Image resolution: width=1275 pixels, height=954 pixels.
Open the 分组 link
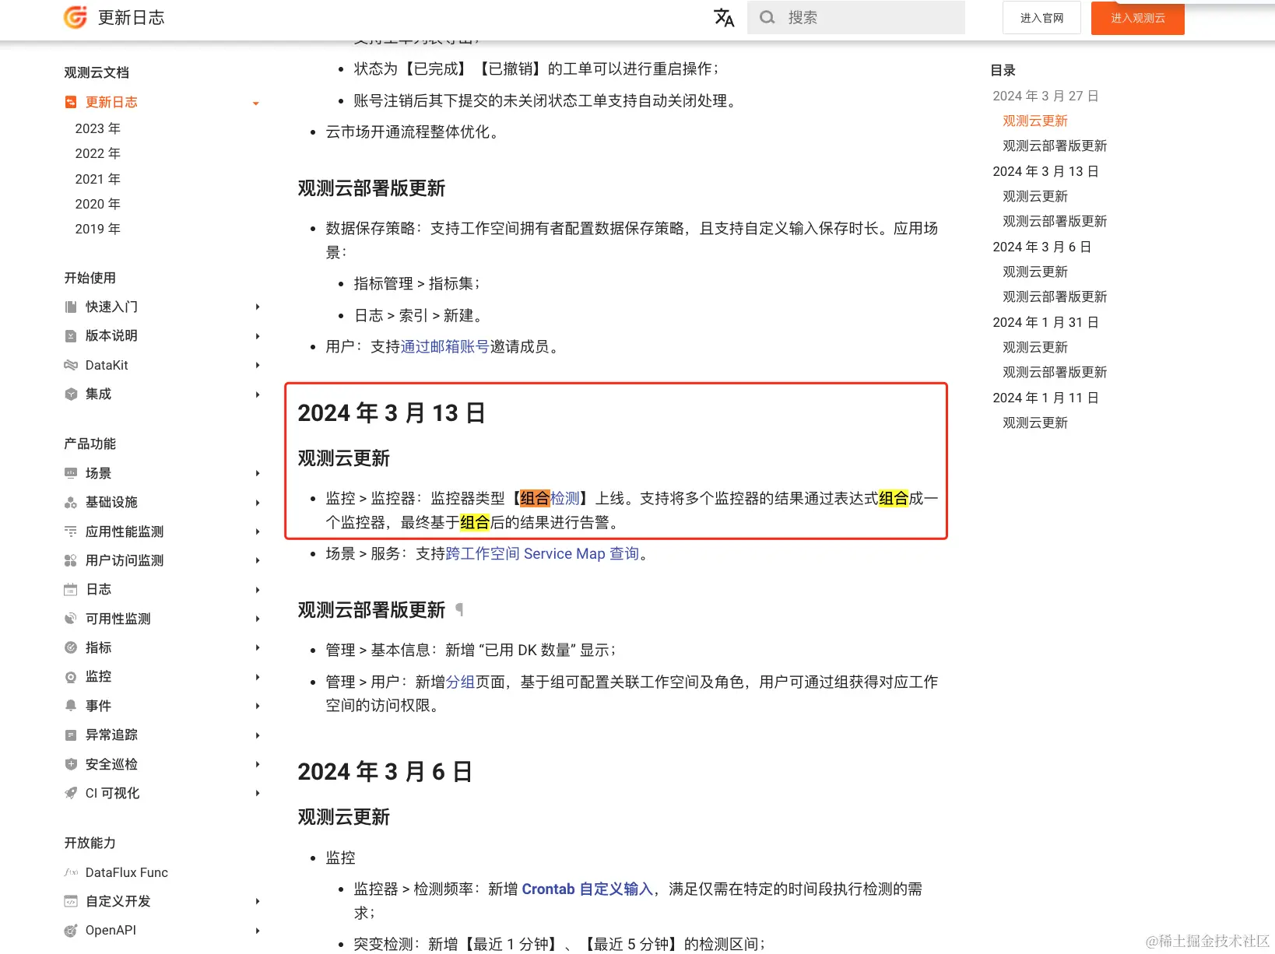pos(460,682)
